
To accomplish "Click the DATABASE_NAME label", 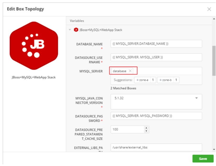I will [89, 44].
